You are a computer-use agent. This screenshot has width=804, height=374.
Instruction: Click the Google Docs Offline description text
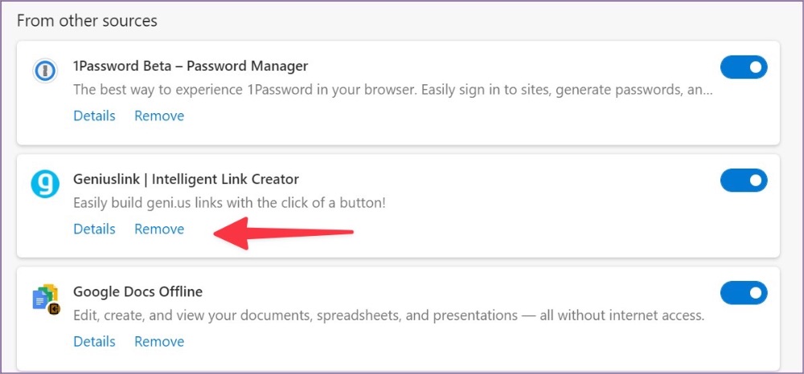[388, 315]
